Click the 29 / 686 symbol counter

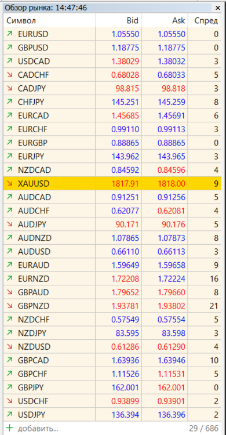coord(204,428)
